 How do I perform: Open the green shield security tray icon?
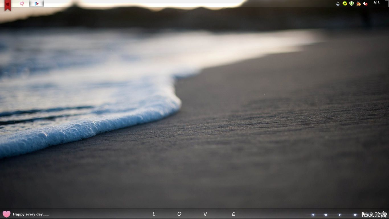(351, 3)
